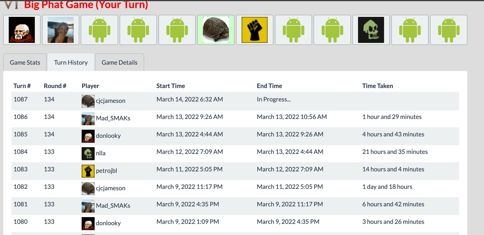The height and width of the screenshot is (235, 484).
Task: Click turtle icon in turn 1087 row
Action: click(x=88, y=101)
